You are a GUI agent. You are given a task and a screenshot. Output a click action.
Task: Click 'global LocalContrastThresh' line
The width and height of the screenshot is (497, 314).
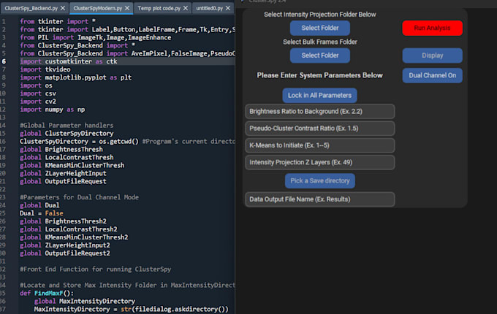click(x=67, y=157)
